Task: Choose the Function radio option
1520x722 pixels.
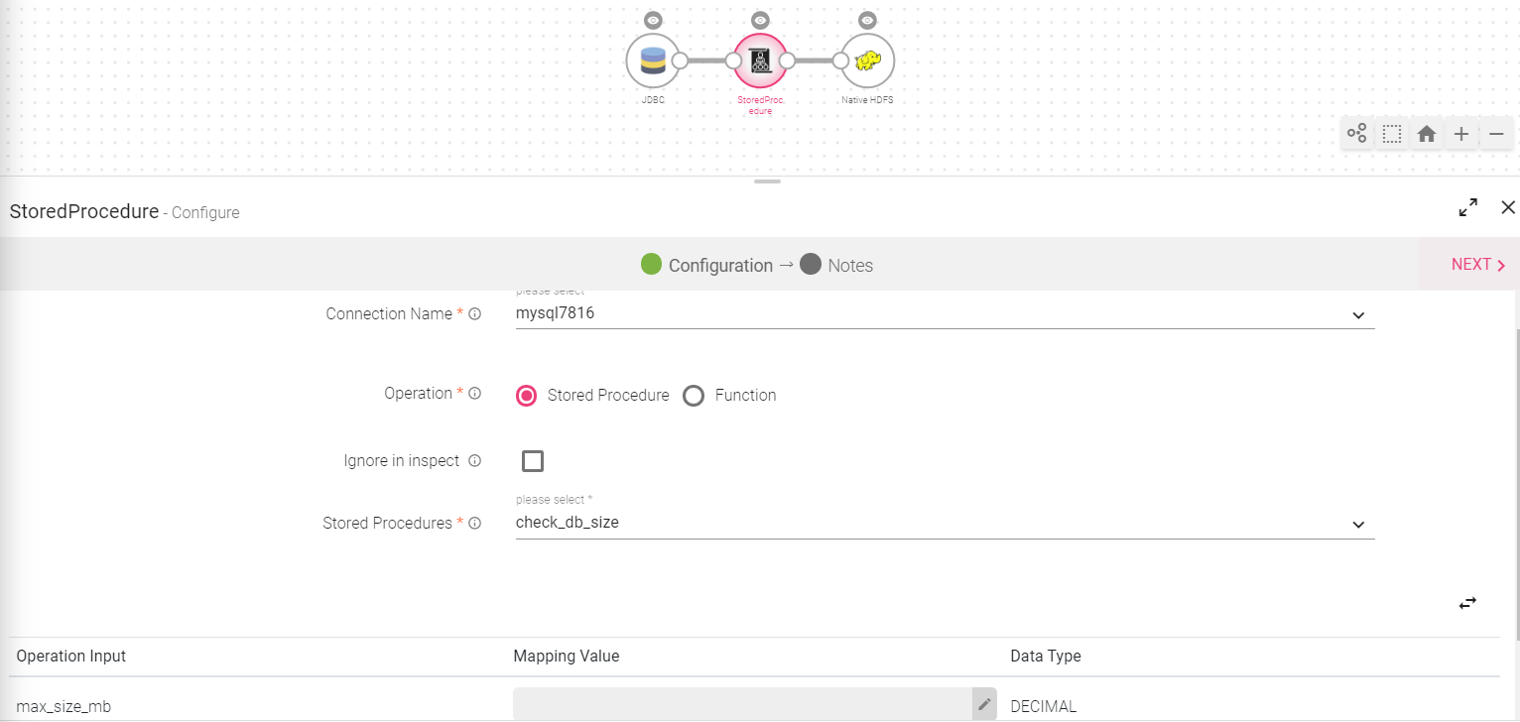Action: (x=694, y=395)
